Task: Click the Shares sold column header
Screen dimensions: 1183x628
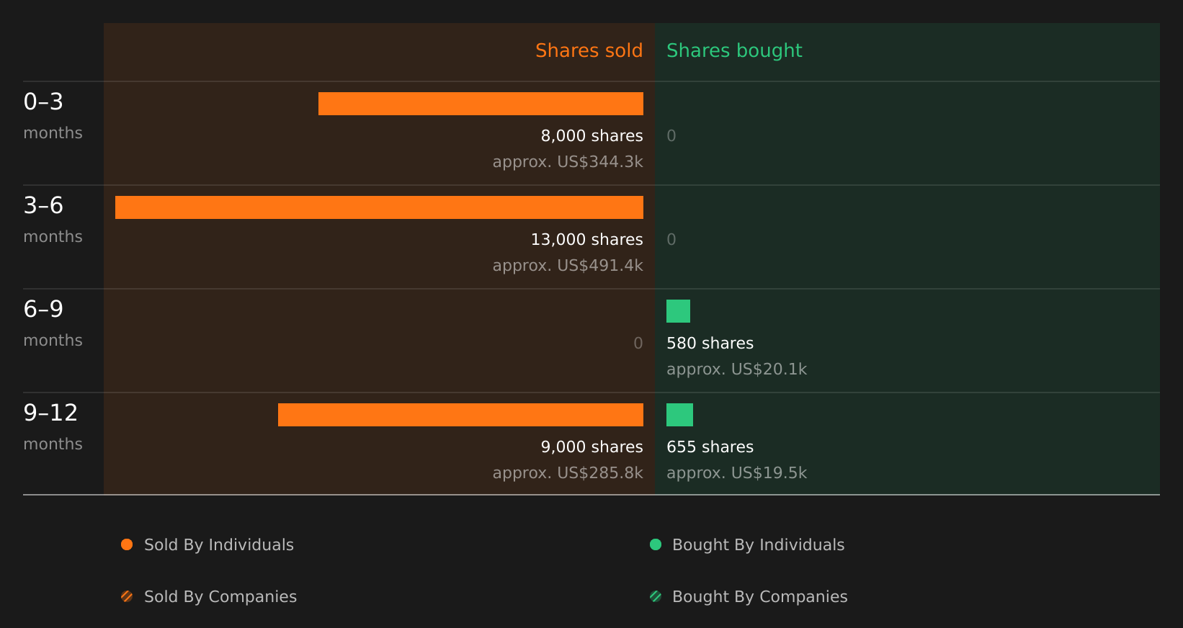Action: pyautogui.click(x=589, y=50)
